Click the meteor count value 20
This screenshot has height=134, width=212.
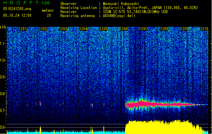[x=49, y=15]
